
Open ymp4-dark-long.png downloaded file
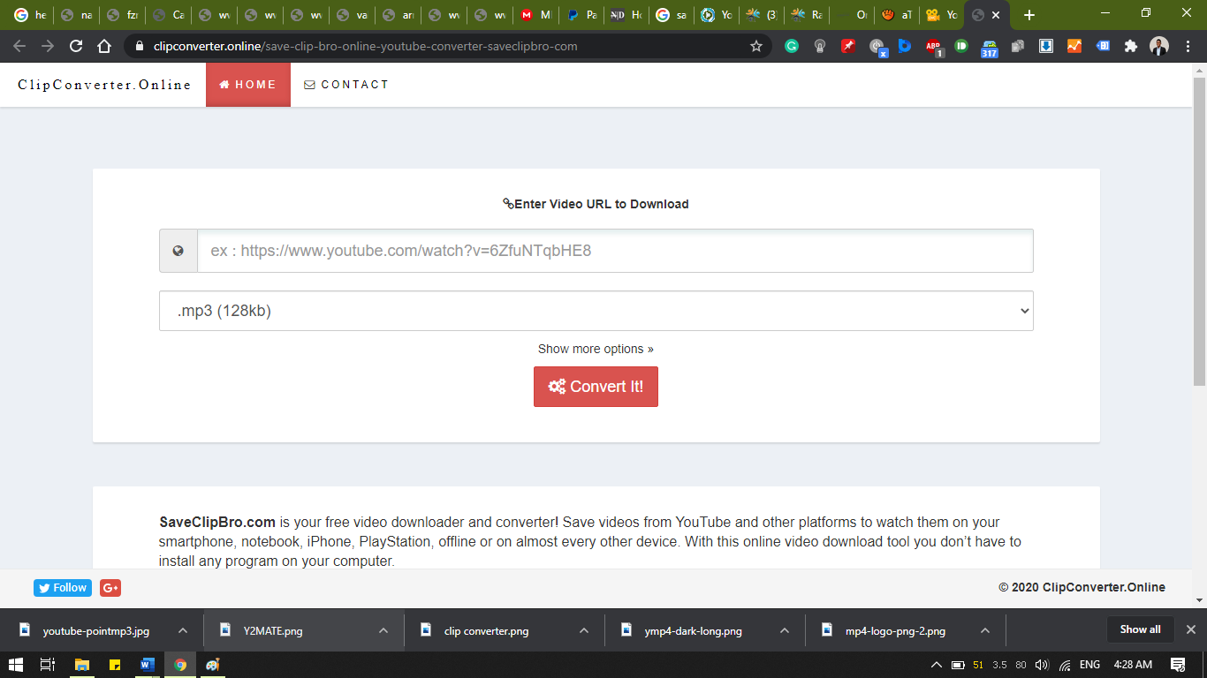[x=693, y=630]
